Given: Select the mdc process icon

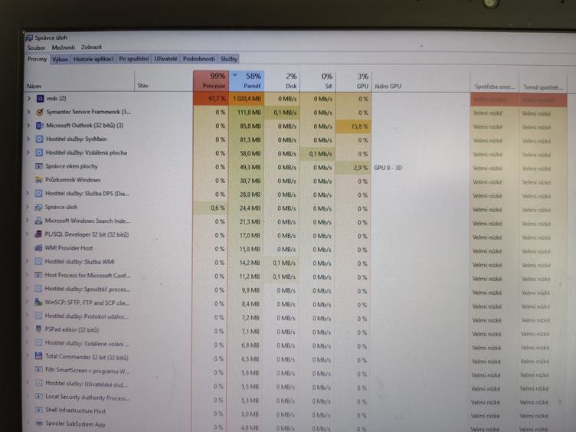Looking at the screenshot, I should coord(41,99).
